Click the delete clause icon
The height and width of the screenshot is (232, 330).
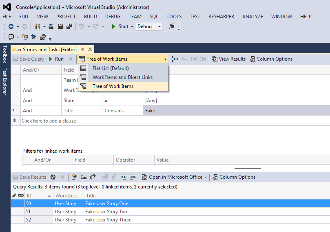click(184, 59)
